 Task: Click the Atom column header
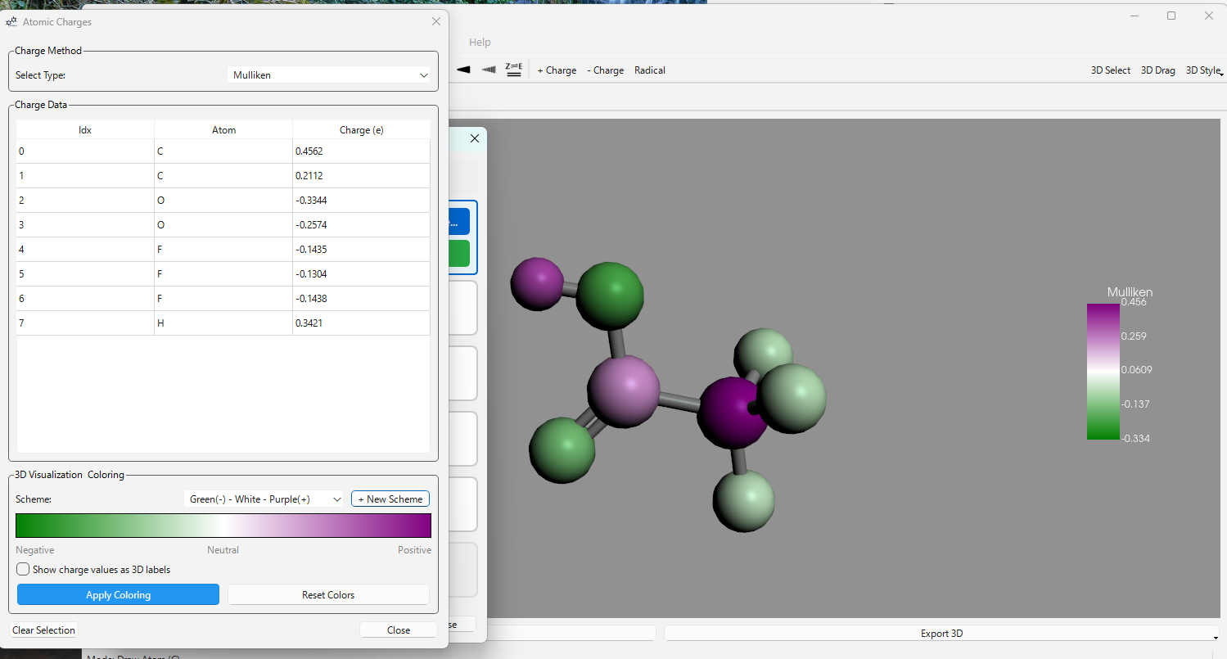click(x=223, y=130)
